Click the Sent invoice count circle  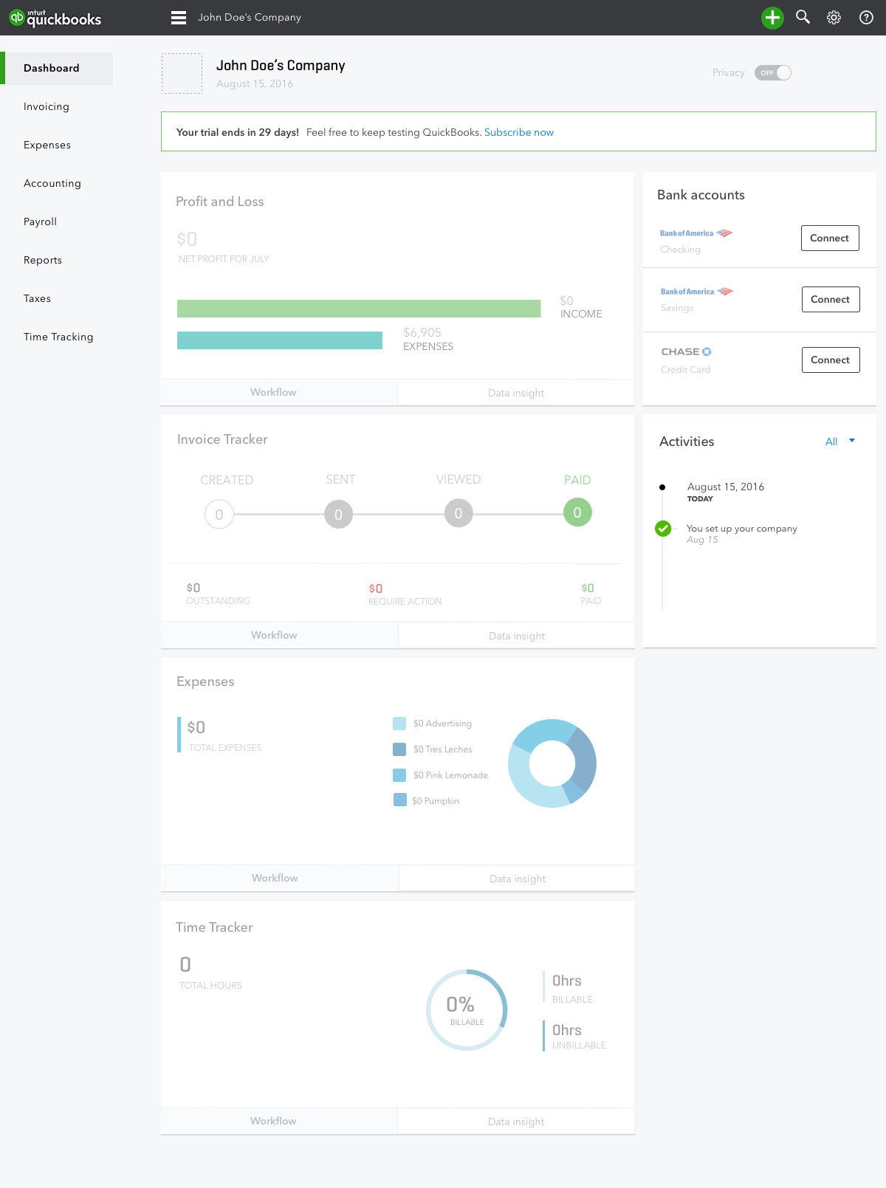[x=339, y=515]
